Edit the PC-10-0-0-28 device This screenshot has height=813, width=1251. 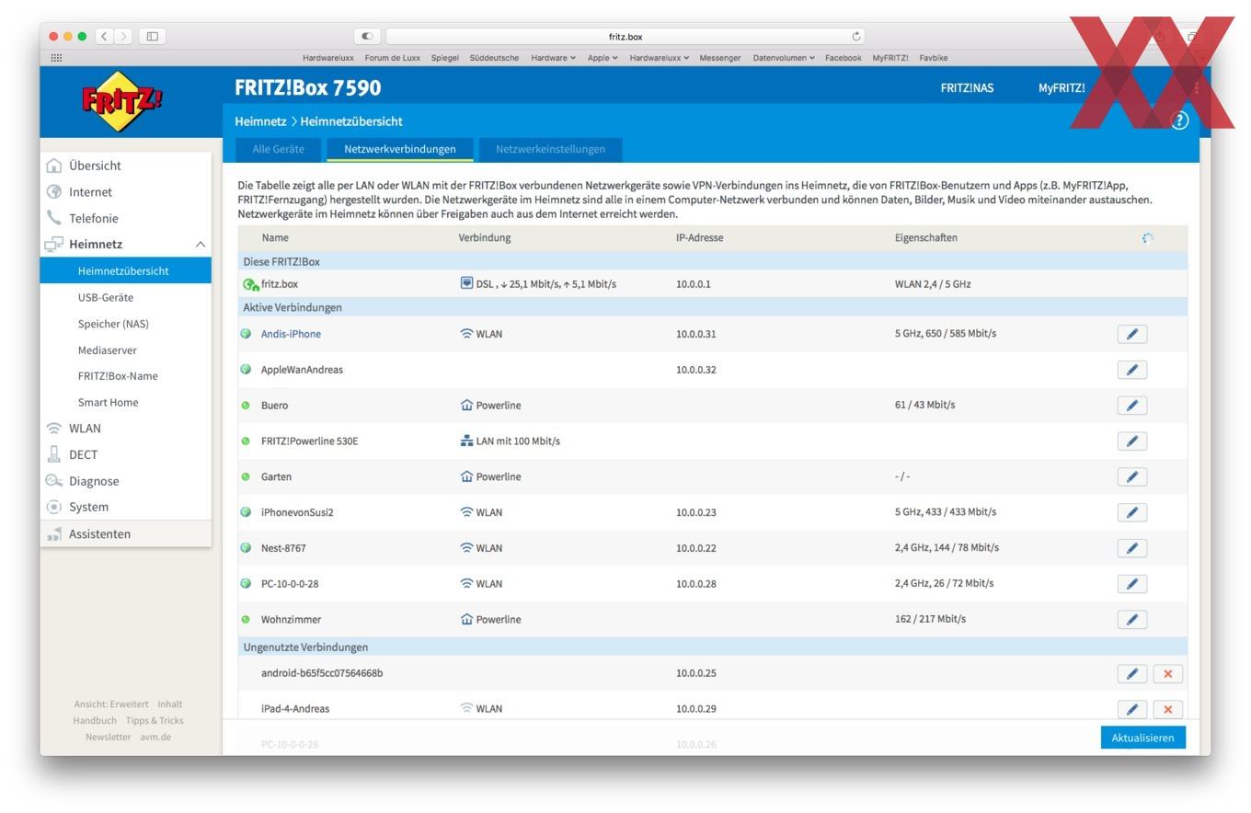click(1132, 584)
